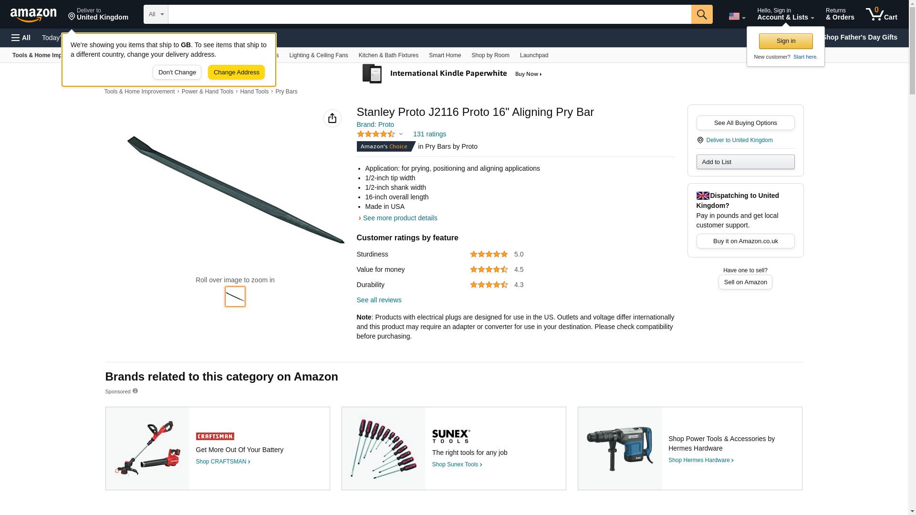Viewport: 916px width, 515px height.
Task: Click the International Kindle Paperwhite banner
Action: 452,74
